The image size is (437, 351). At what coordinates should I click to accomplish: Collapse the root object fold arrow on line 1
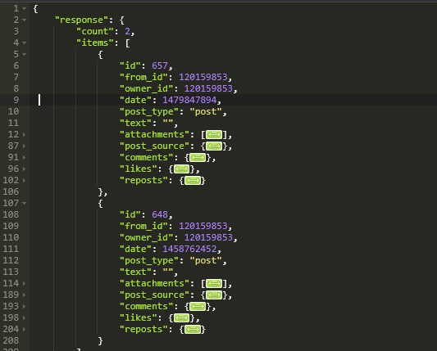(25, 9)
